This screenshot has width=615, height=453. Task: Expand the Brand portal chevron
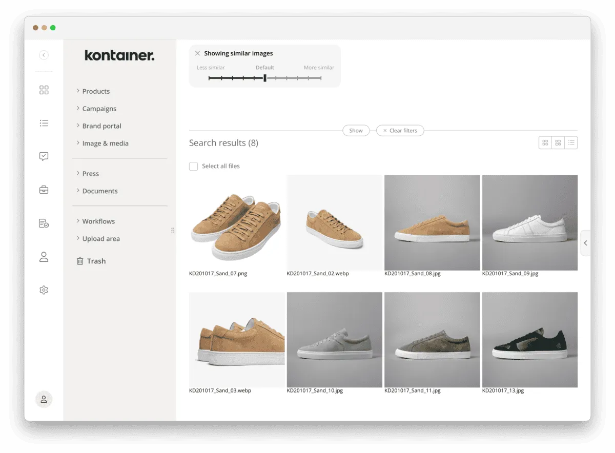coord(78,126)
